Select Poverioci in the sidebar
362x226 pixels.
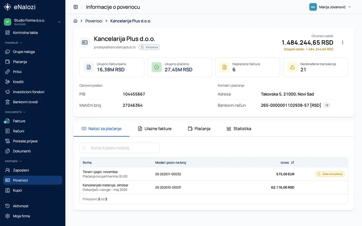pos(32,180)
